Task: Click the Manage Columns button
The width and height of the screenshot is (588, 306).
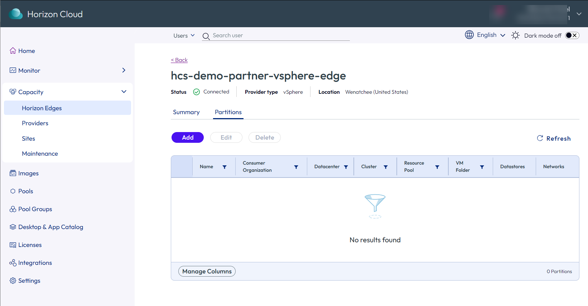Action: (207, 271)
